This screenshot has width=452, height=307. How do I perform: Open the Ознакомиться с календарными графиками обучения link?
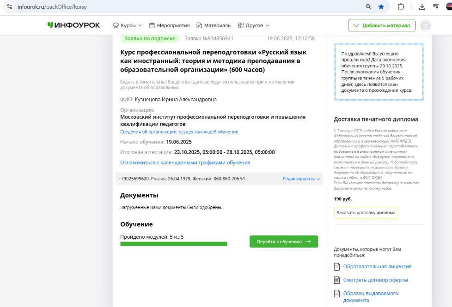coord(185,163)
